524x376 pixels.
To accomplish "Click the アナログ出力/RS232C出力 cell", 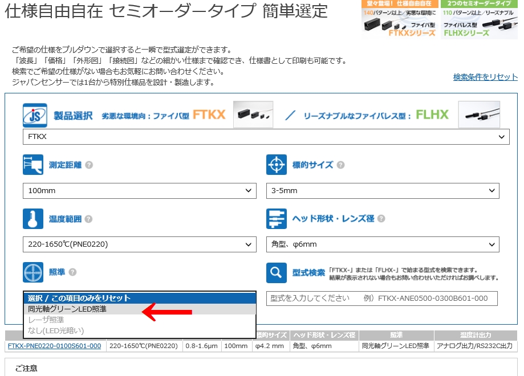I will (x=475, y=346).
